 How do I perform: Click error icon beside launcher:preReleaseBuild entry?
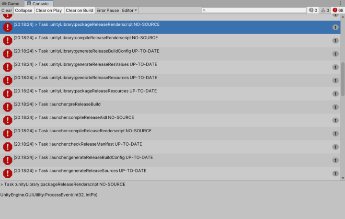(8, 107)
